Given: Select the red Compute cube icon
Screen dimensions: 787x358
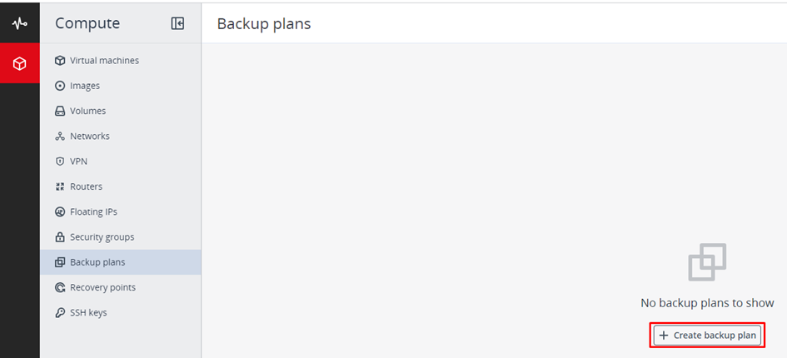Looking at the screenshot, I should click(19, 63).
